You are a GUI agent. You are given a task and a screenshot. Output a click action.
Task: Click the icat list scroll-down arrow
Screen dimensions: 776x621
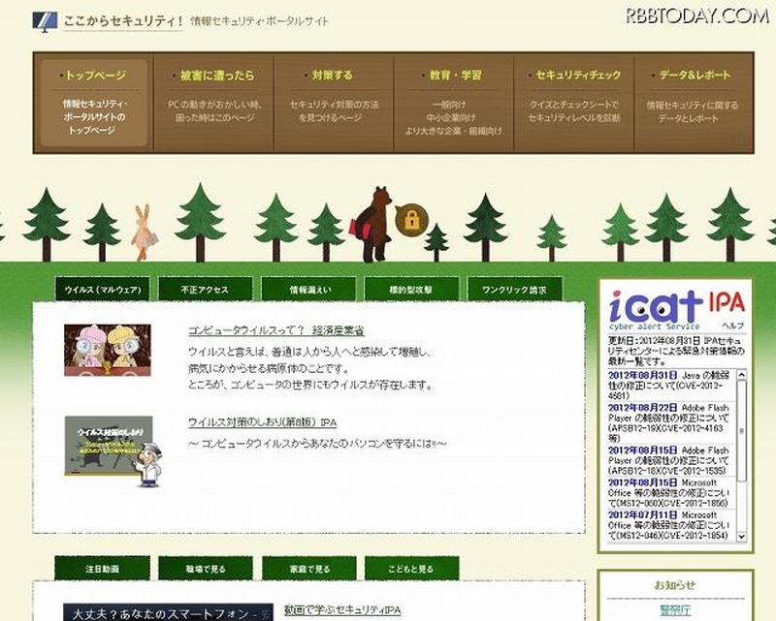tap(743, 536)
